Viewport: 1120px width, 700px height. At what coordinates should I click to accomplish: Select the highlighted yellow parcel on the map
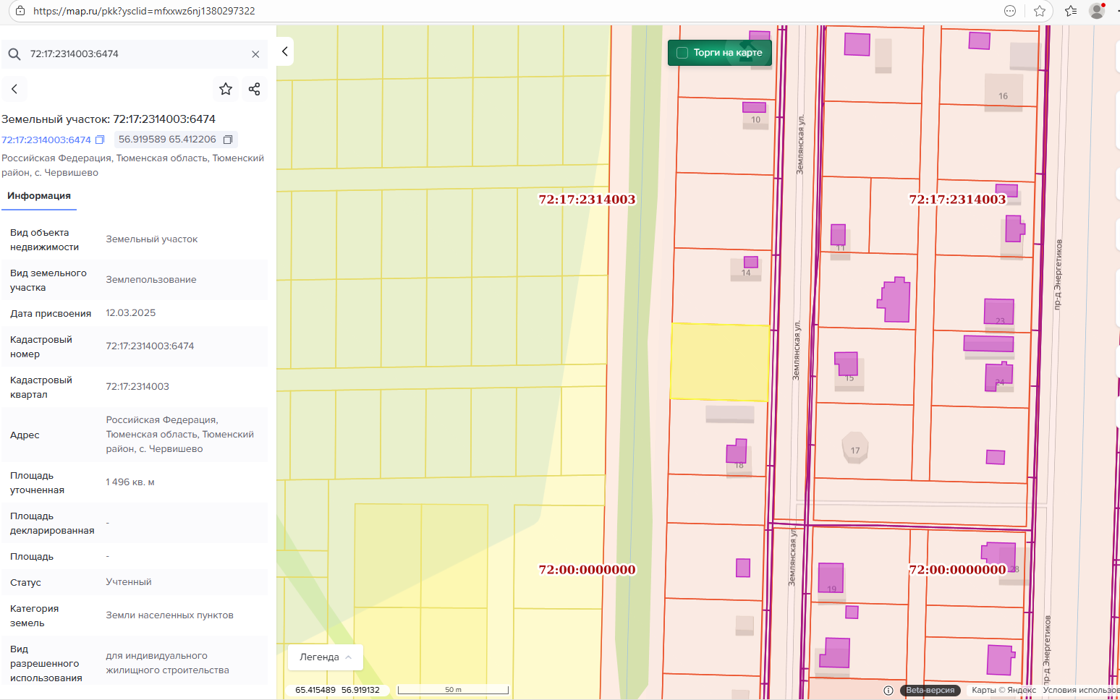click(720, 362)
